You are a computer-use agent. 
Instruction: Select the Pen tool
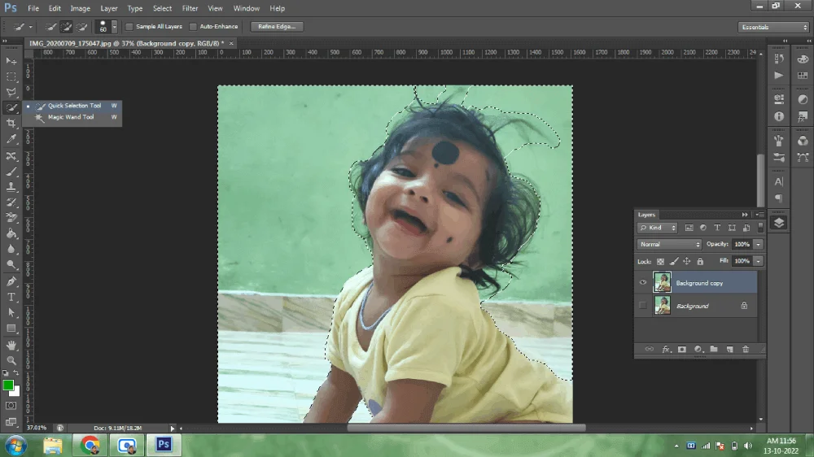coord(11,281)
